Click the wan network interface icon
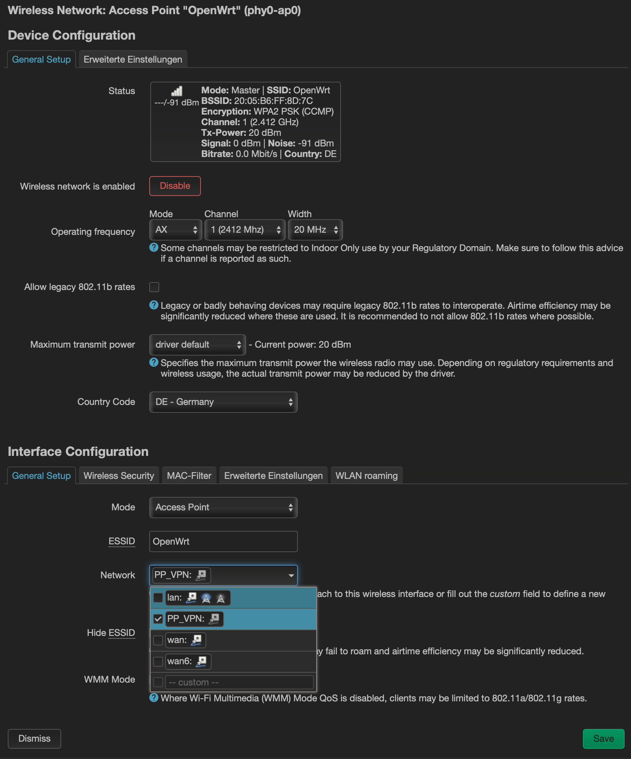Image resolution: width=631 pixels, height=759 pixels. (x=197, y=640)
